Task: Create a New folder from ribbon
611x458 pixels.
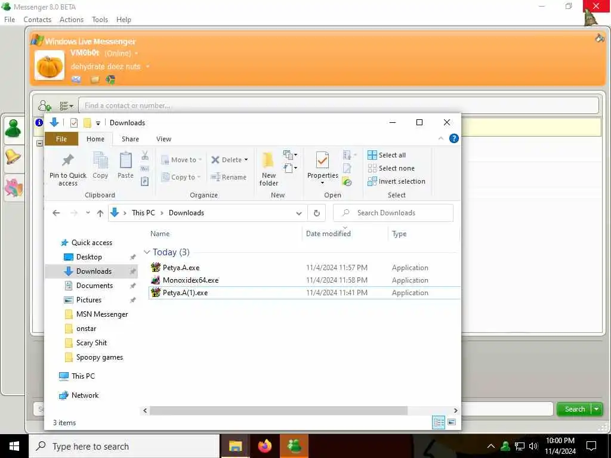Action: (269, 169)
